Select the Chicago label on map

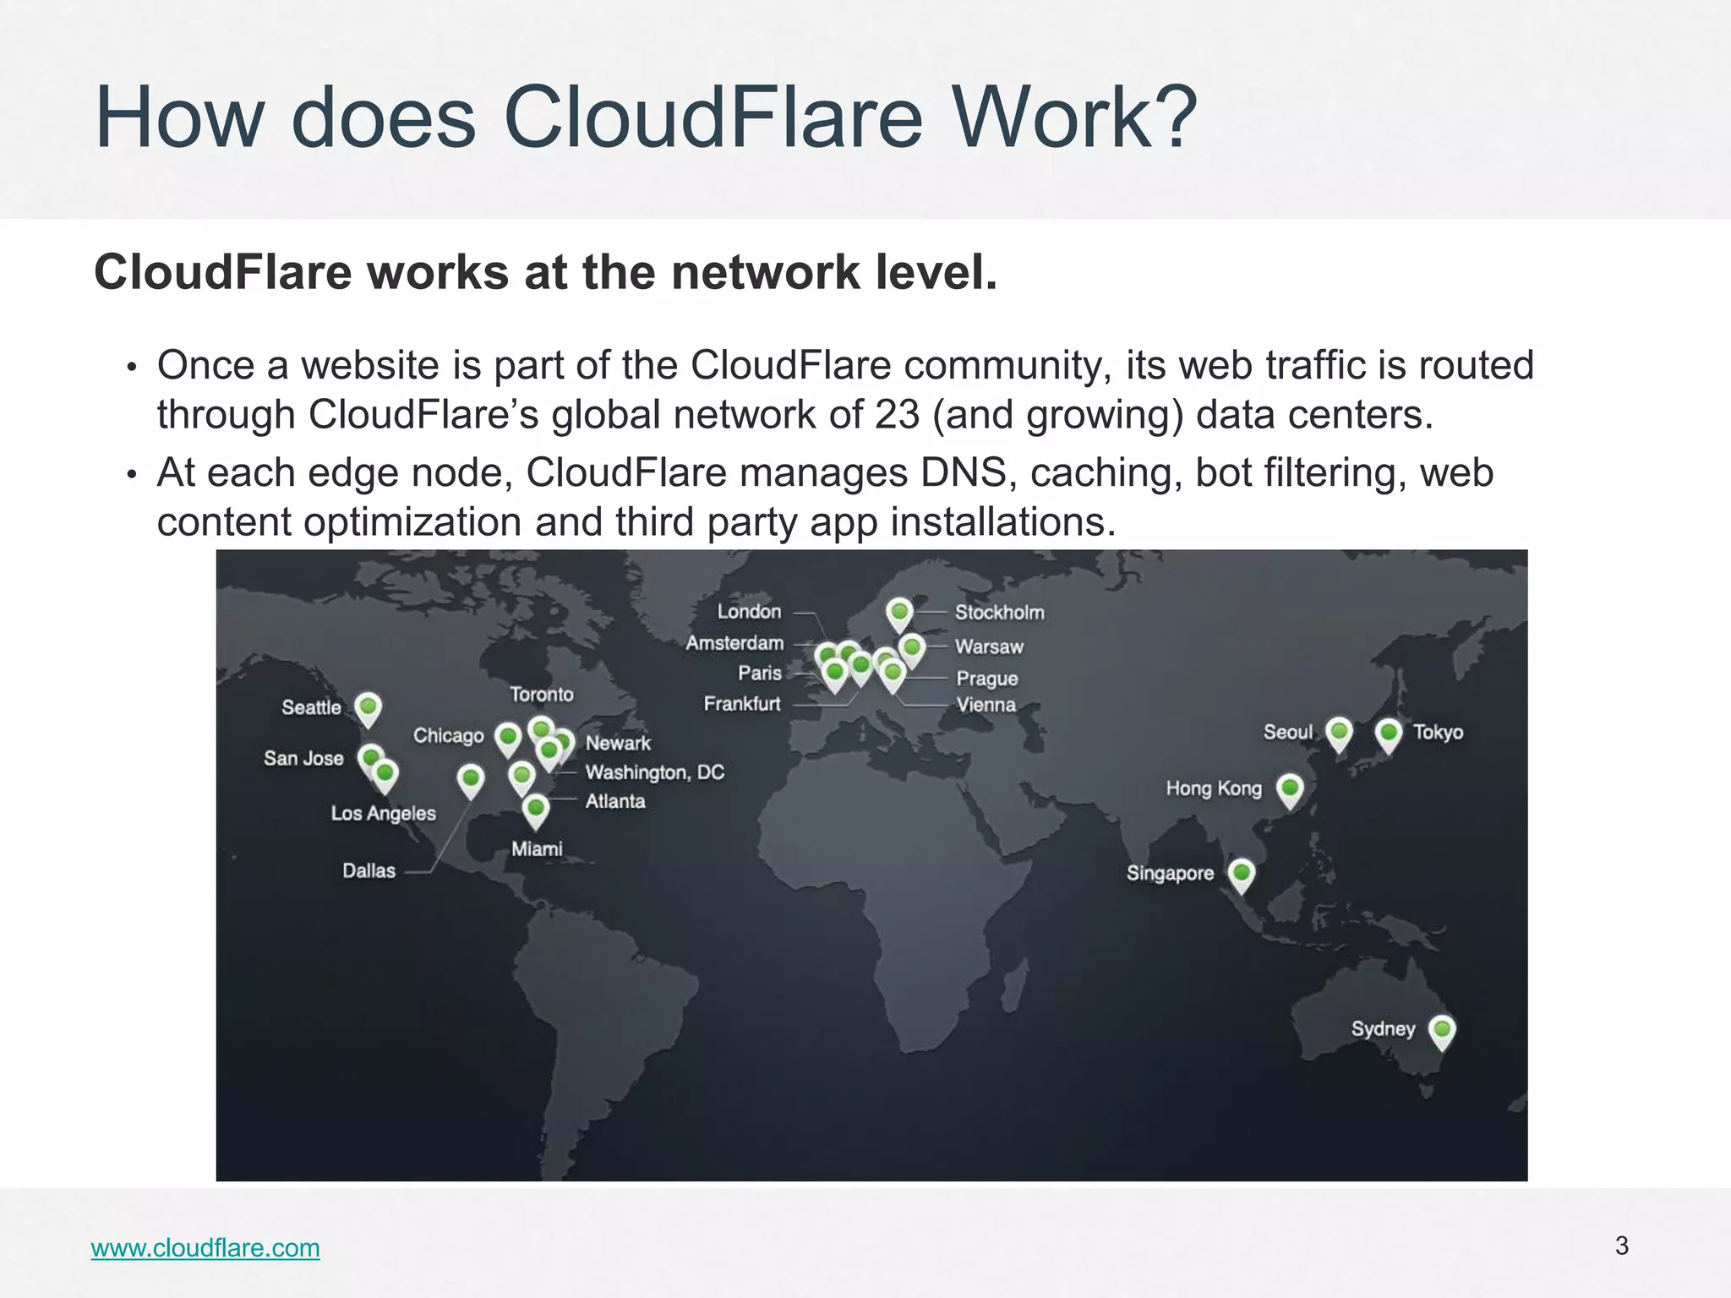pyautogui.click(x=448, y=736)
